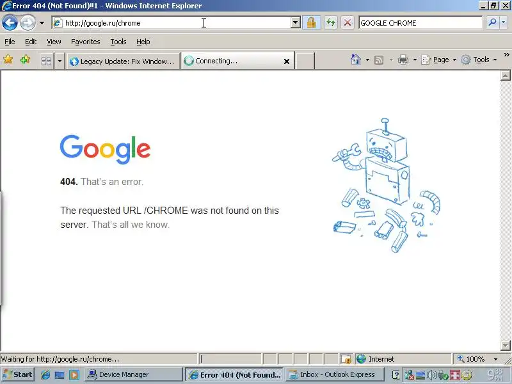Expand the Print options dropdown arrow

click(x=415, y=60)
